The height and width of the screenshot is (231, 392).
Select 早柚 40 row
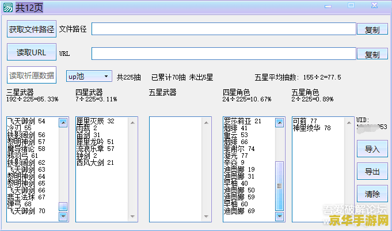pyautogui.click(x=236, y=183)
